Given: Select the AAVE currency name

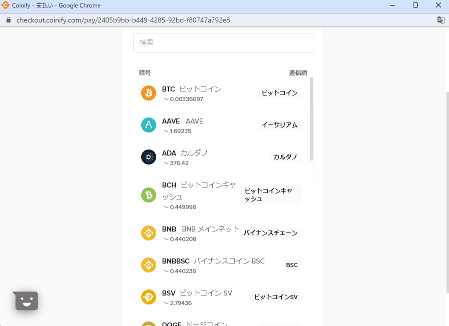Looking at the screenshot, I should pyautogui.click(x=183, y=121).
